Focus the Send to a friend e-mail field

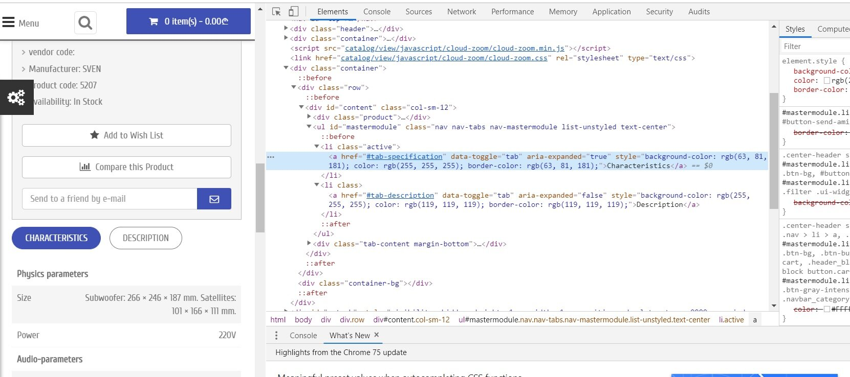[x=110, y=199]
